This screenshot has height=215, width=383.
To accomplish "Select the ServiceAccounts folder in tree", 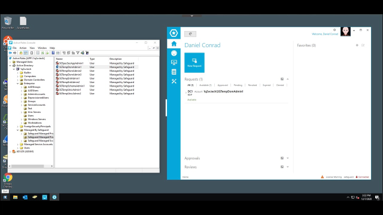I will tap(37, 105).
